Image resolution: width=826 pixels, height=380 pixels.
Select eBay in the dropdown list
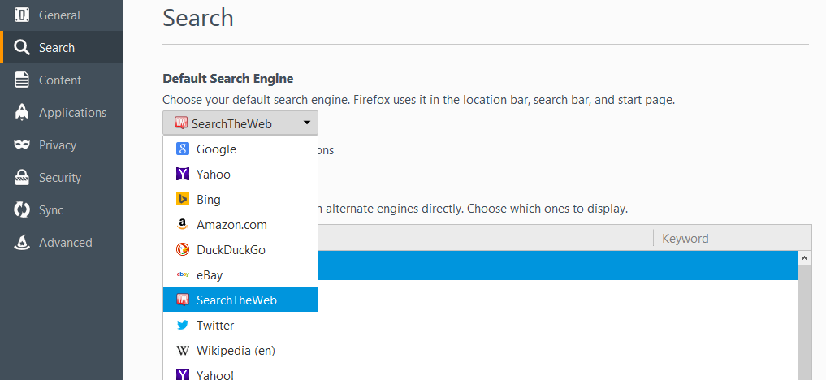(209, 275)
